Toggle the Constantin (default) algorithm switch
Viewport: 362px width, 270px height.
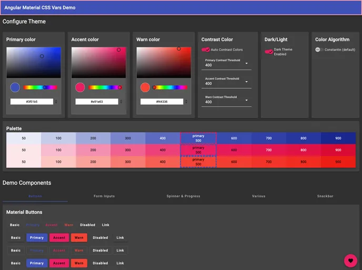tap(319, 50)
